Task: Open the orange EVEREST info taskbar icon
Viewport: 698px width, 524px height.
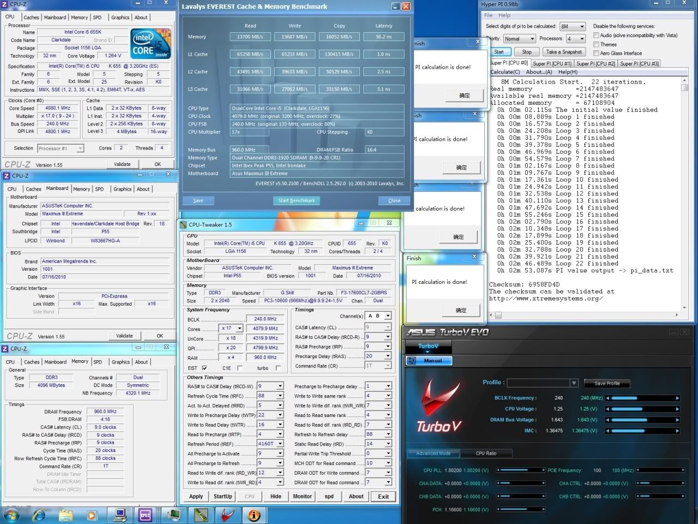Action: 254,514
